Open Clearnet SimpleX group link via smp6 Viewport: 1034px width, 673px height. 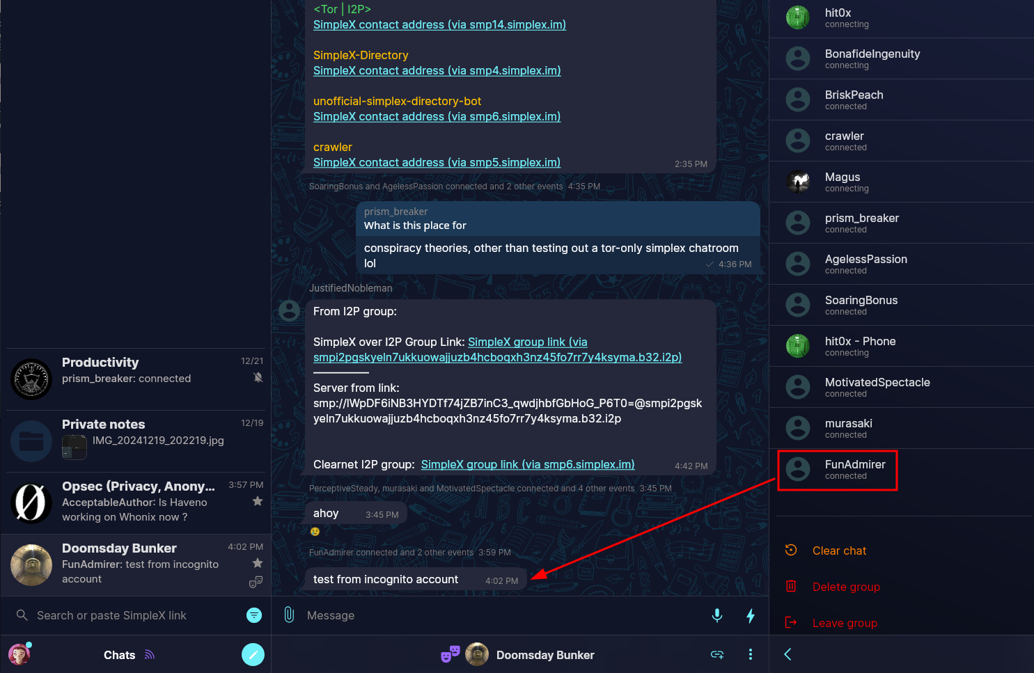tap(528, 464)
